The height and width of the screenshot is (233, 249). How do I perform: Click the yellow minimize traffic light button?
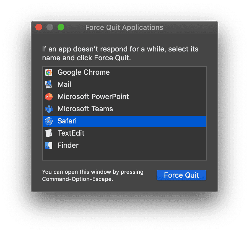(50, 27)
